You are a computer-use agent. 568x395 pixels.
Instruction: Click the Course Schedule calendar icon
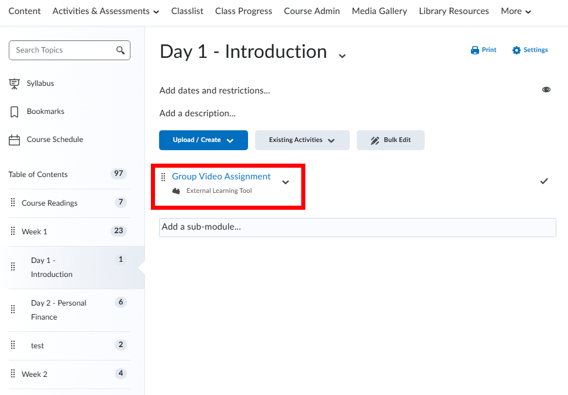click(15, 140)
